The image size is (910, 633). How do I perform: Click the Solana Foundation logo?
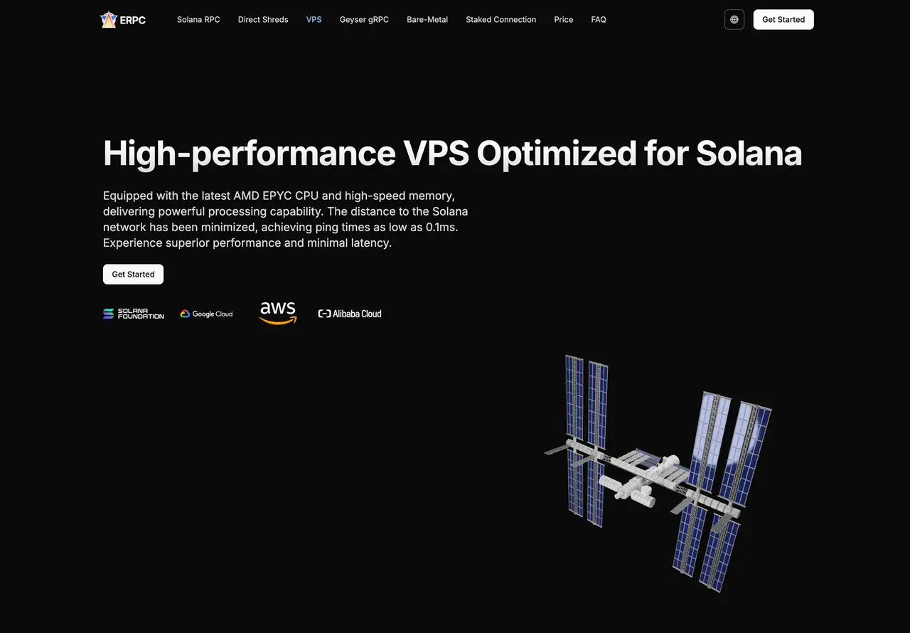point(134,314)
